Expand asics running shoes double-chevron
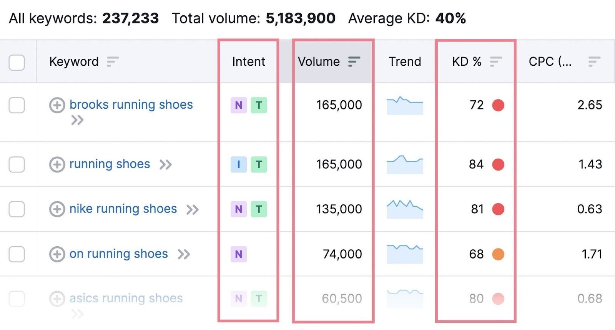 77,314
